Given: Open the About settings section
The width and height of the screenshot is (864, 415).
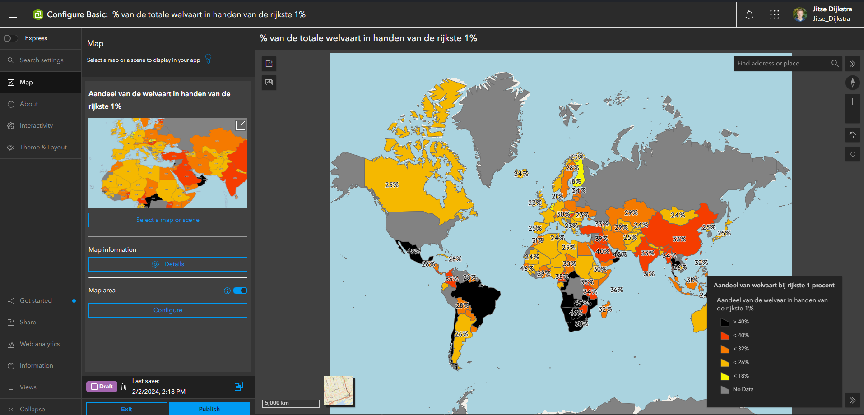Looking at the screenshot, I should coord(41,104).
